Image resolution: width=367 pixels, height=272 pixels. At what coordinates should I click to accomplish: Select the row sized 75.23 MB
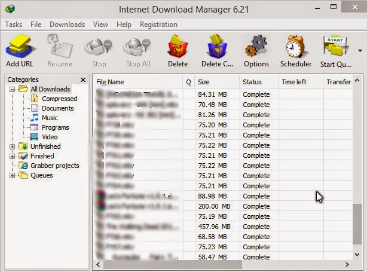pyautogui.click(x=223, y=247)
